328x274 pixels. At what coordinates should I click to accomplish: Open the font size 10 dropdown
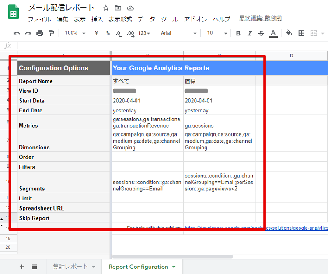tap(217, 33)
